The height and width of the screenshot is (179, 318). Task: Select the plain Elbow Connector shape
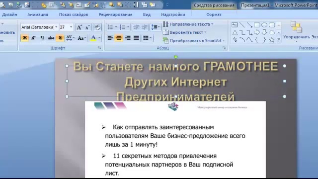[242, 32]
